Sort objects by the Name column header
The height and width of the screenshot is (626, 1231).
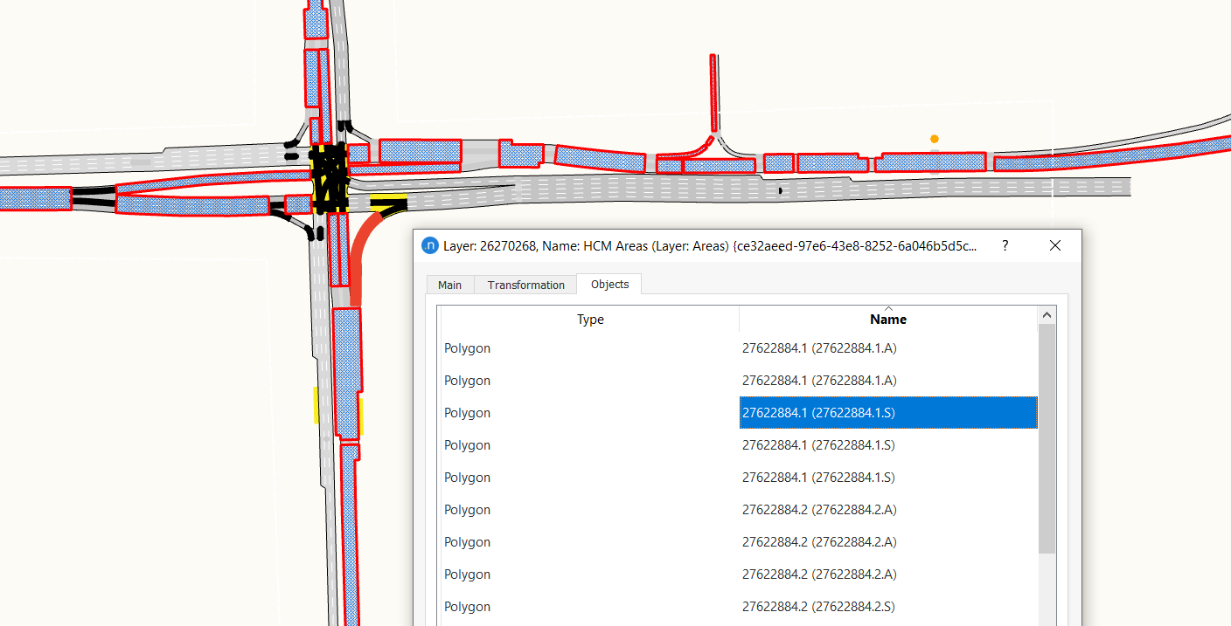(887, 320)
